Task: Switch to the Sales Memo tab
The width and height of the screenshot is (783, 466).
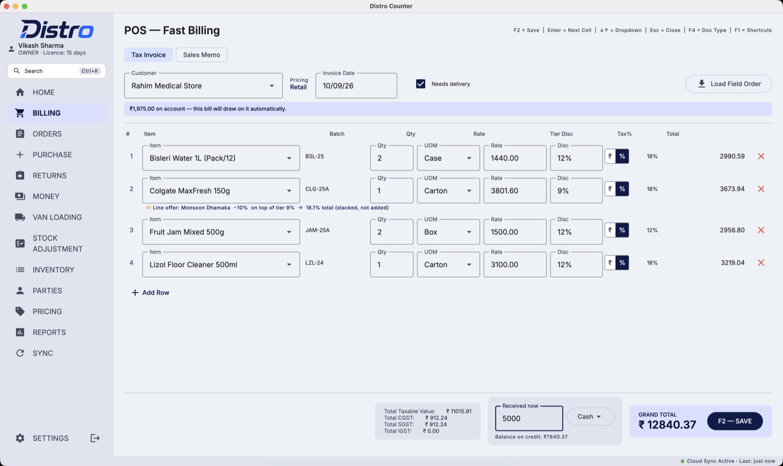Action: 202,55
